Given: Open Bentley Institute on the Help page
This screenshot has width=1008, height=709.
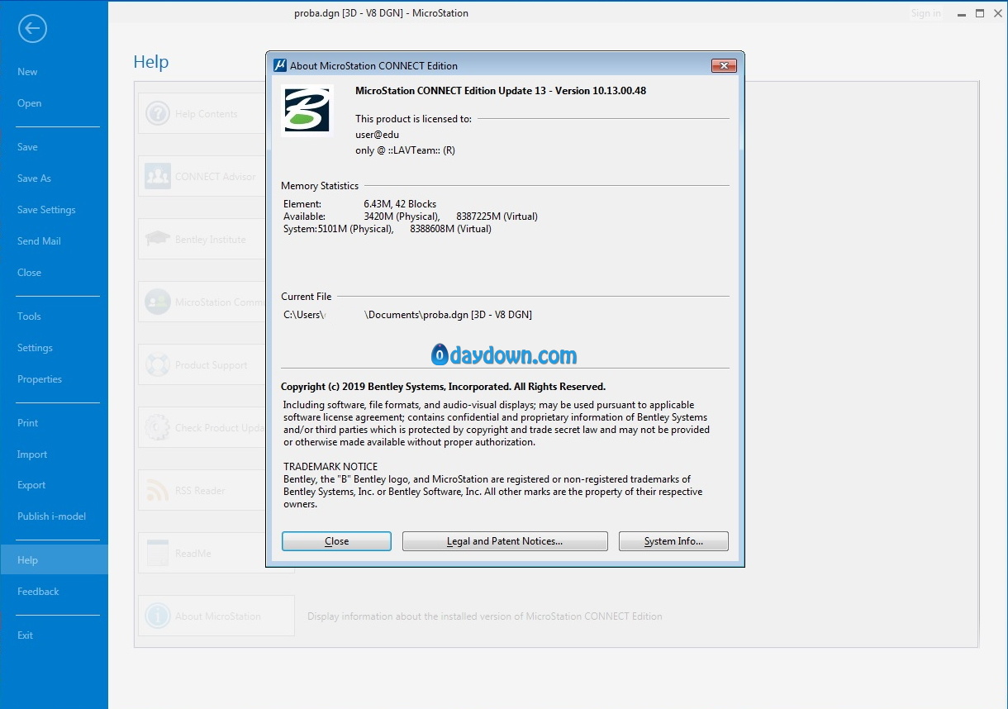Looking at the screenshot, I should 201,240.
